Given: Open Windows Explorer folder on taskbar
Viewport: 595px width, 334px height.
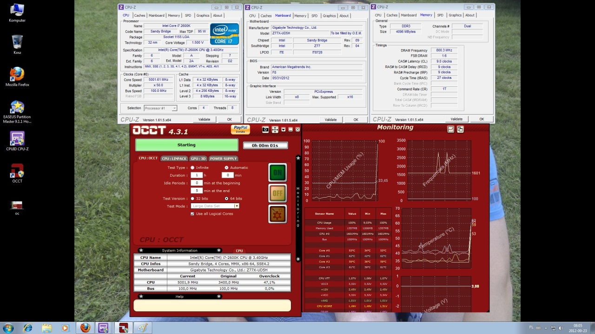Looking at the screenshot, I should tap(46, 328).
